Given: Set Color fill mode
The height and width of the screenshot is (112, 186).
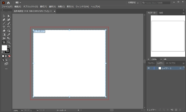Looking at the screenshot, I should coord(3,56).
